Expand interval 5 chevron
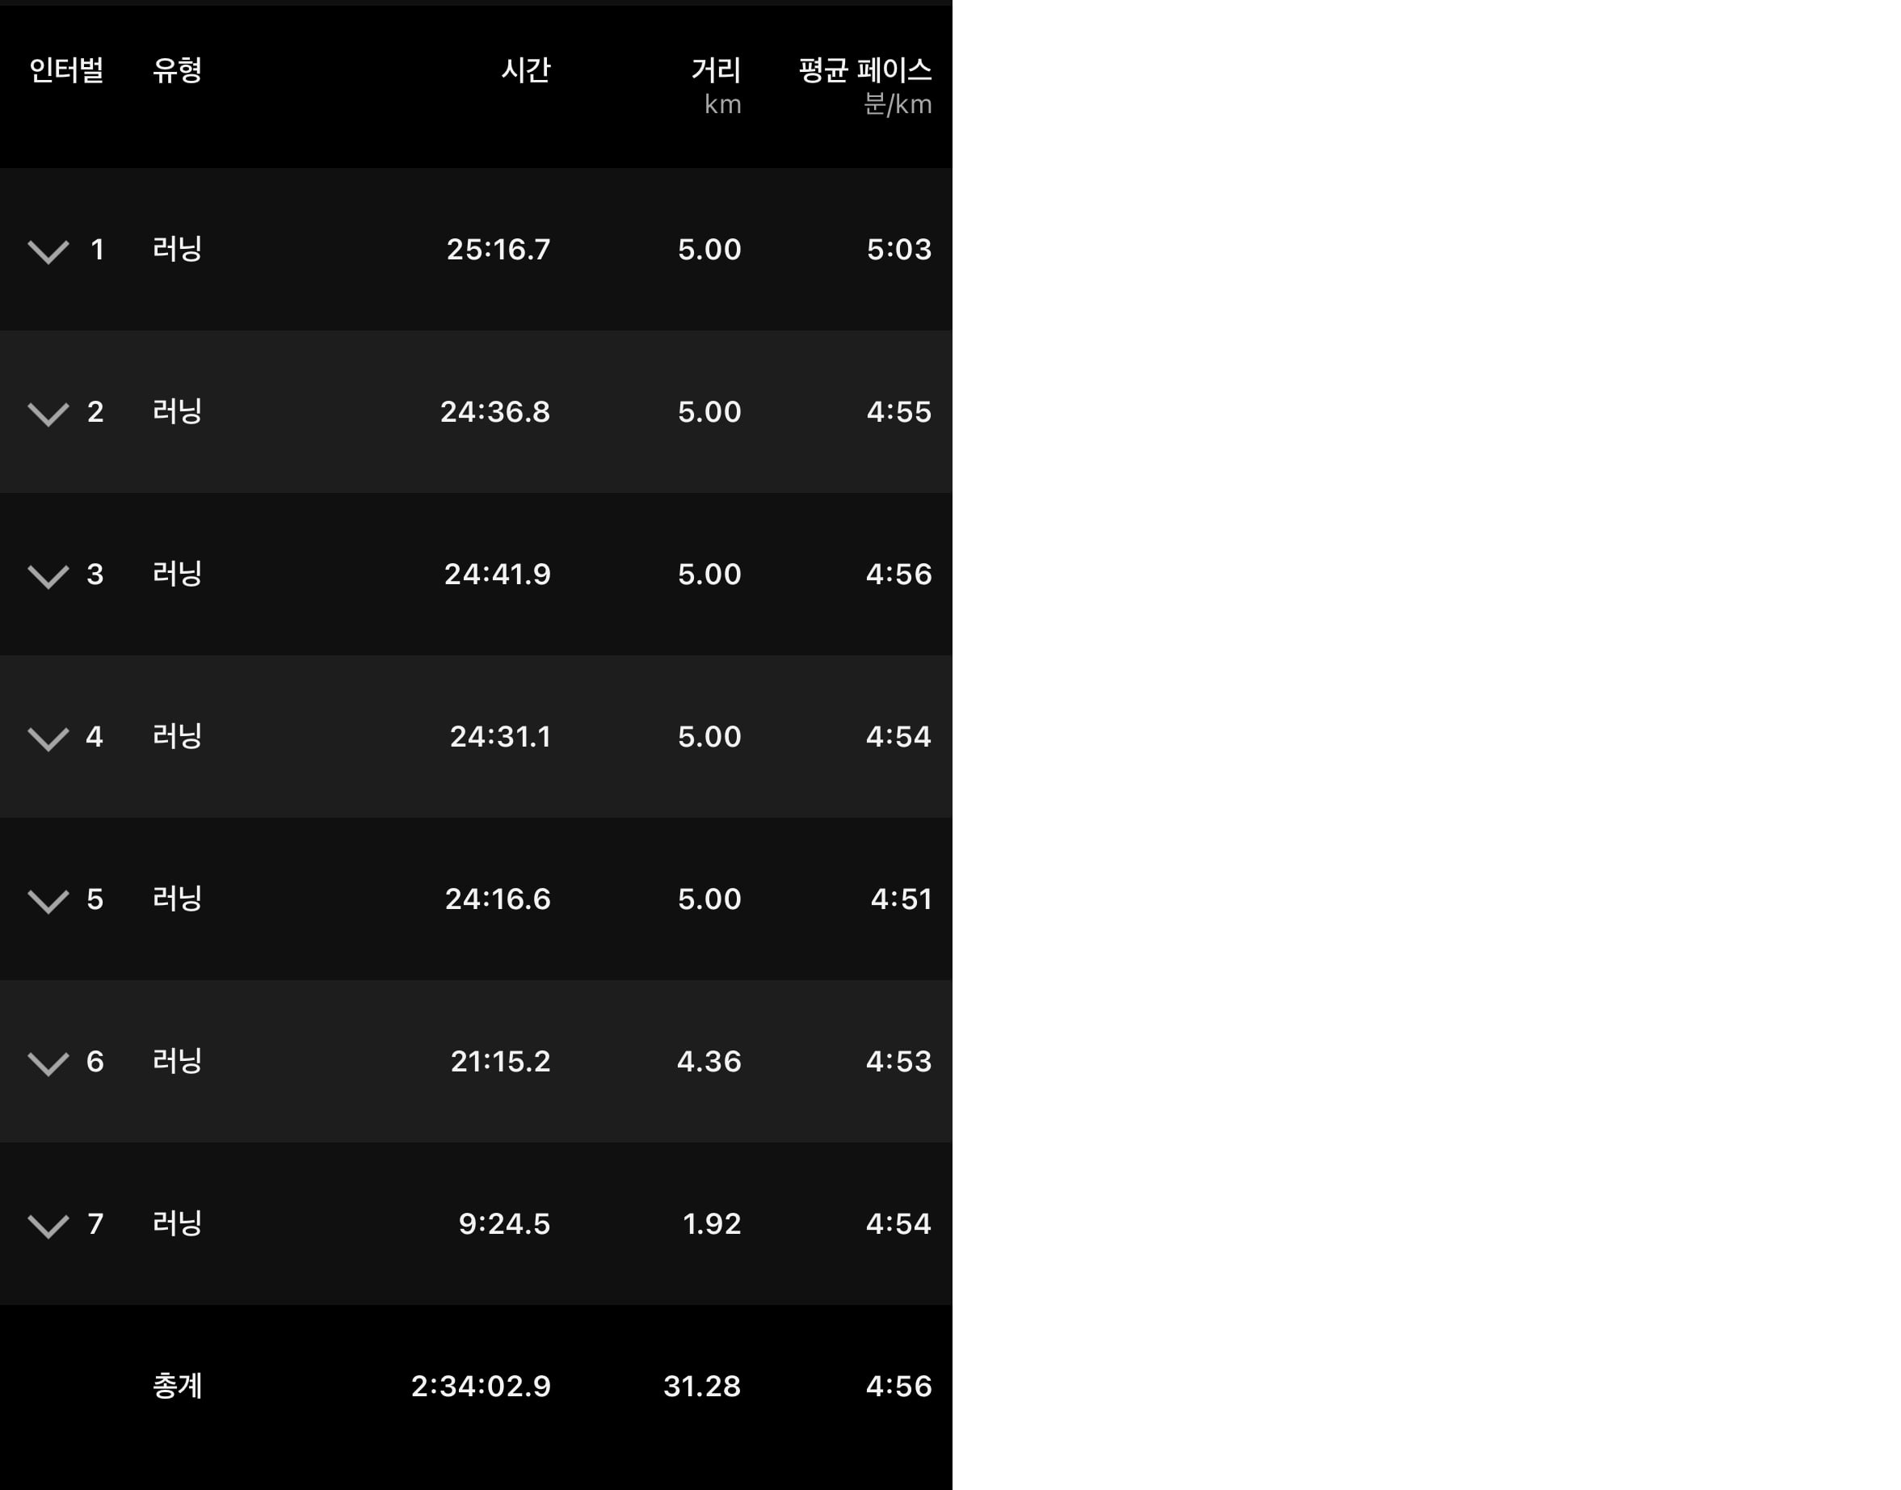 (48, 901)
